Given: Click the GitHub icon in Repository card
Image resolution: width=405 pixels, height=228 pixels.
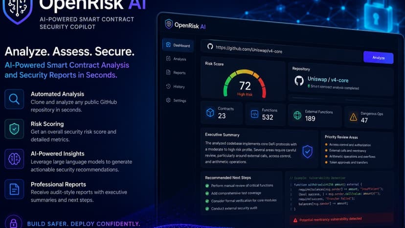Looking at the screenshot, I should click(299, 81).
